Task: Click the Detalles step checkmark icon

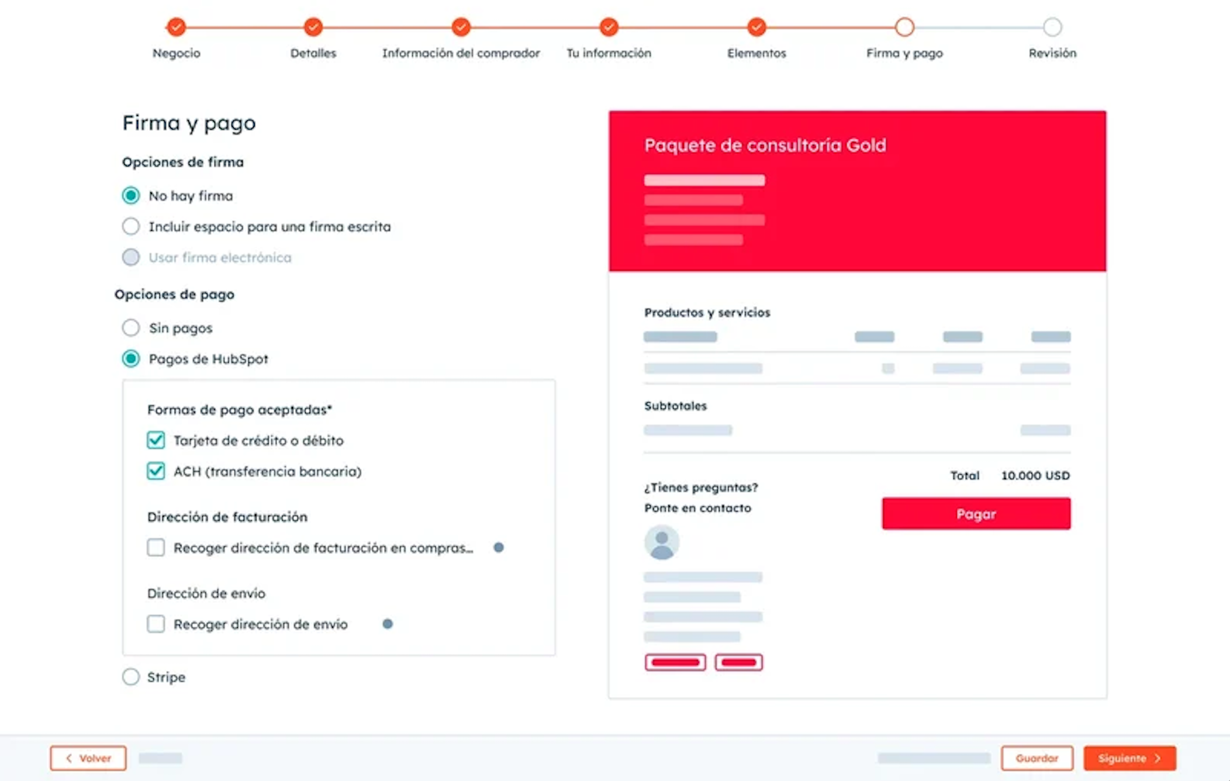Action: (313, 27)
